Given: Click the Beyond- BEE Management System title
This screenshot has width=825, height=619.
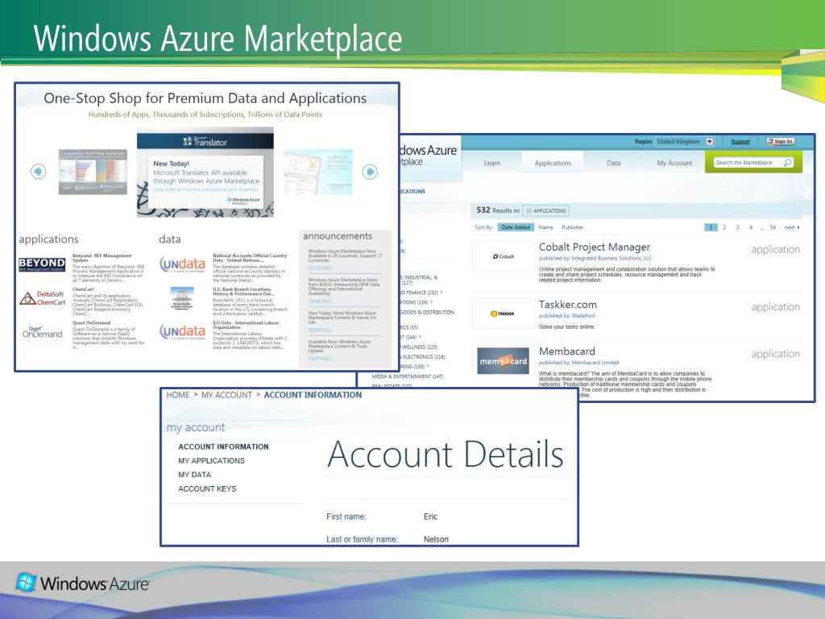Looking at the screenshot, I should tap(102, 257).
